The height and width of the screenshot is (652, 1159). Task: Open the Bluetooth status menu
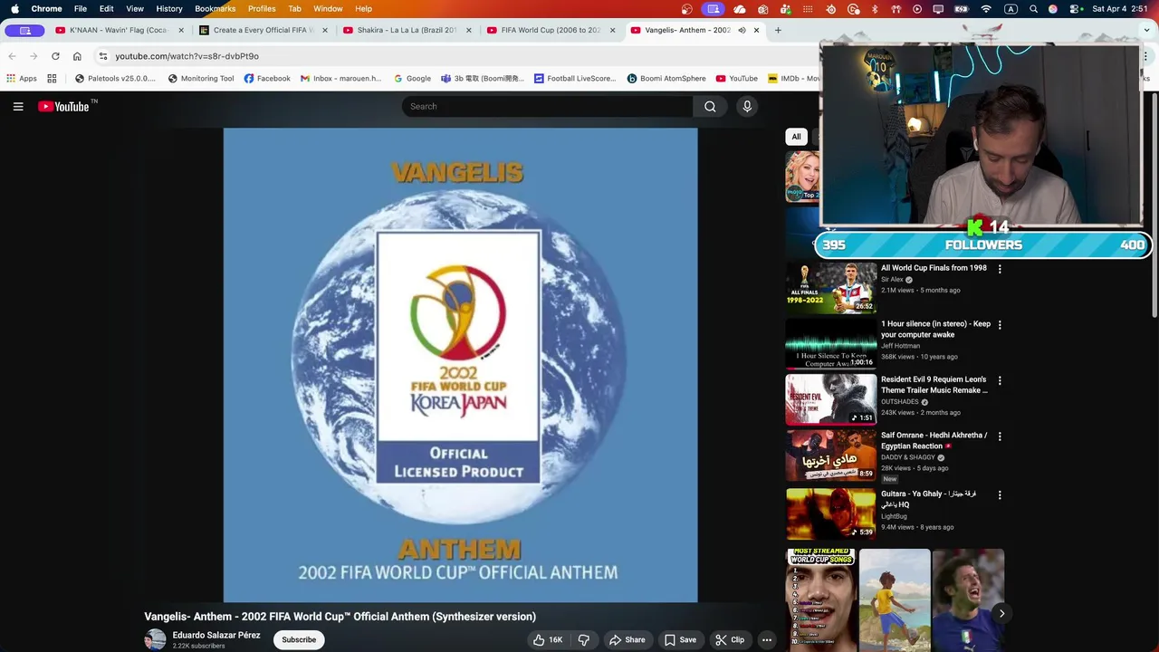click(875, 9)
